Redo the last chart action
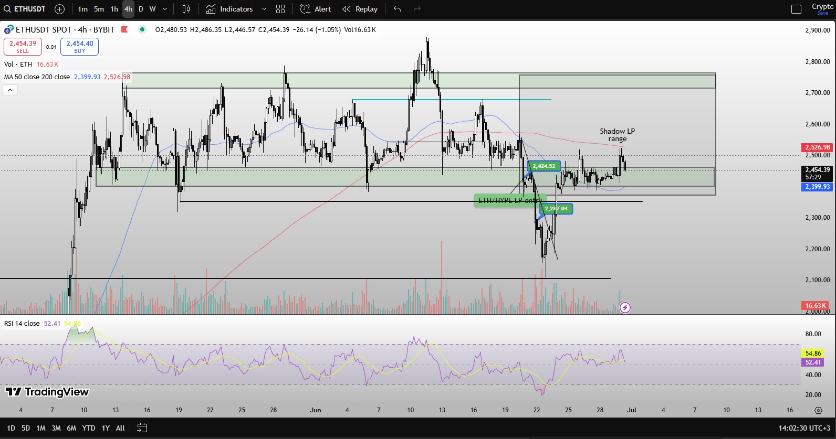836x439 pixels. (x=417, y=9)
